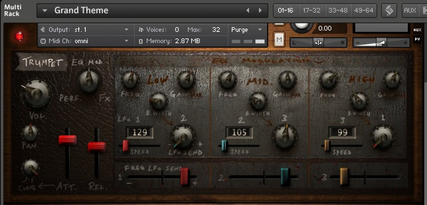This screenshot has width=427, height=205.
Task: Click the High band LFO 1 send knob
Action: [x=383, y=137]
